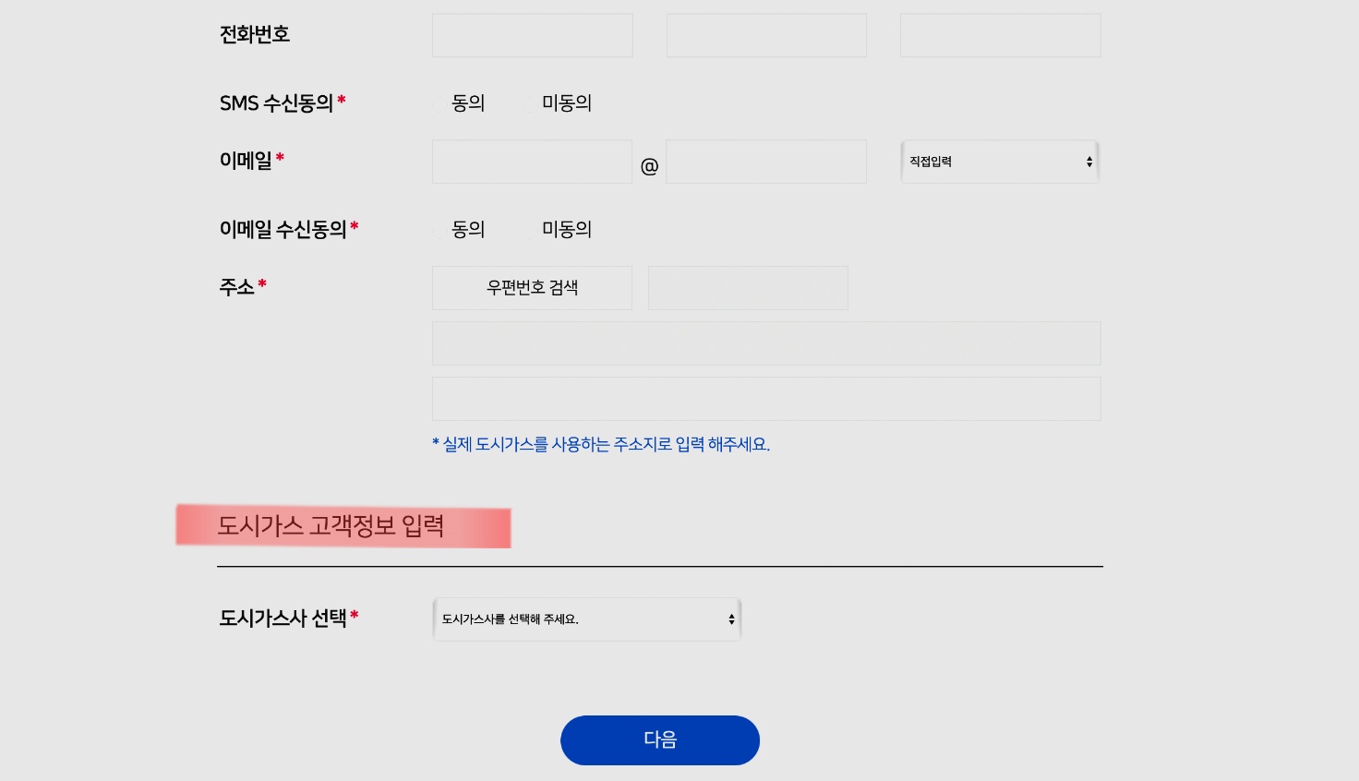Screen dimensions: 1359x781
Task: Click the email domain dropdown arrows
Action: click(x=1088, y=162)
